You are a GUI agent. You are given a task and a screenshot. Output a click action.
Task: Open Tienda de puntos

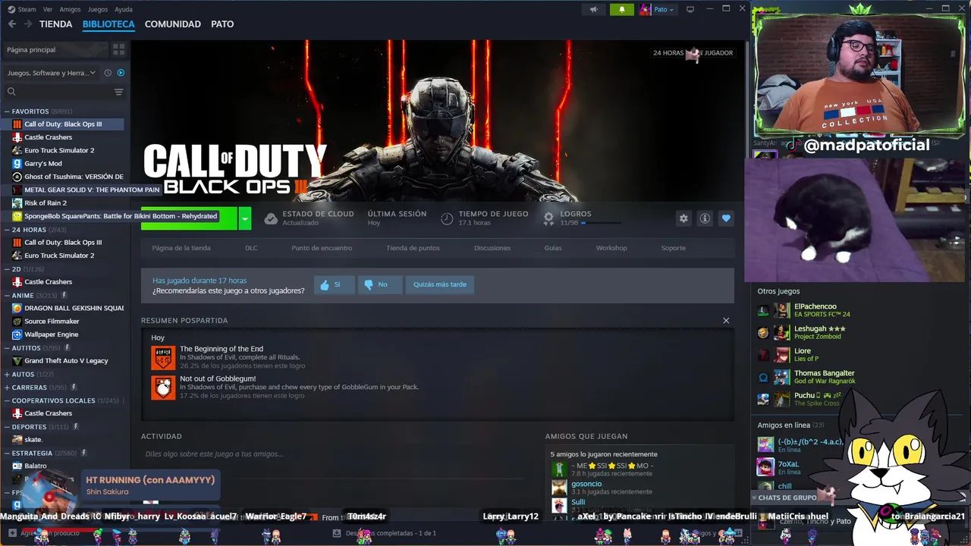point(413,248)
